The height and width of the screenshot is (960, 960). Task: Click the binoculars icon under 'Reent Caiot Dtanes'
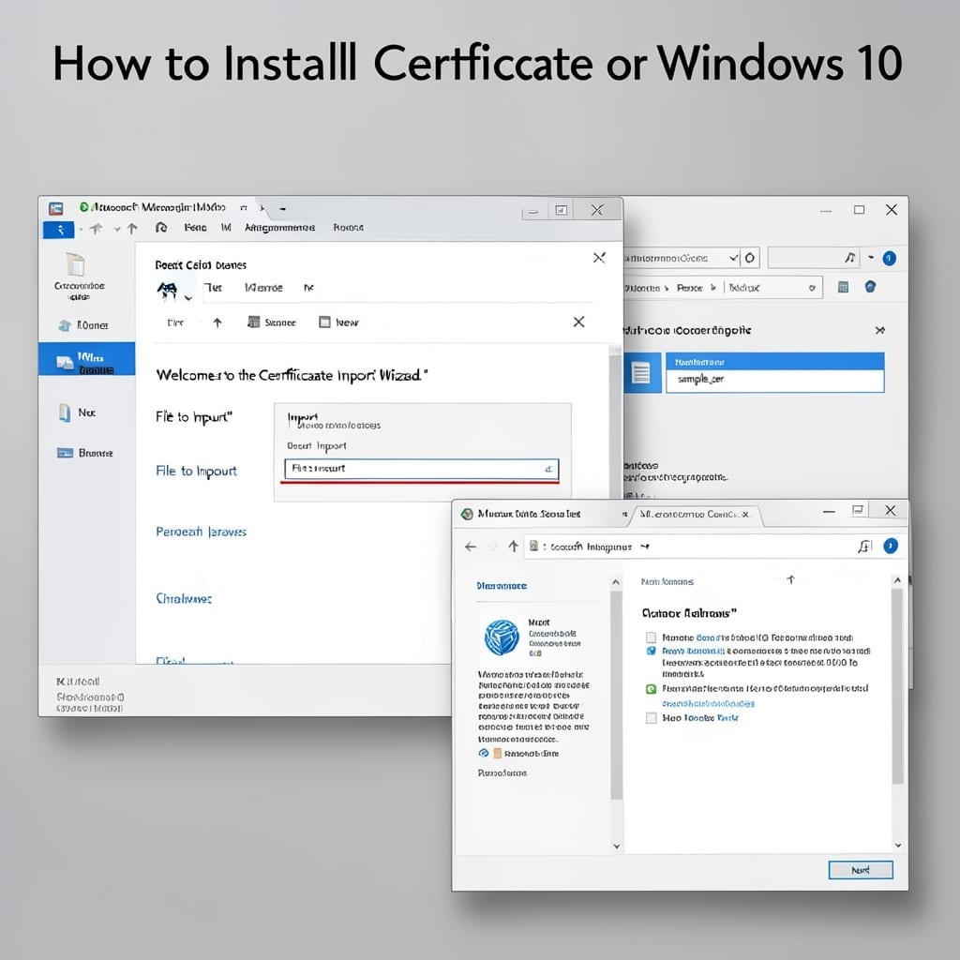167,291
